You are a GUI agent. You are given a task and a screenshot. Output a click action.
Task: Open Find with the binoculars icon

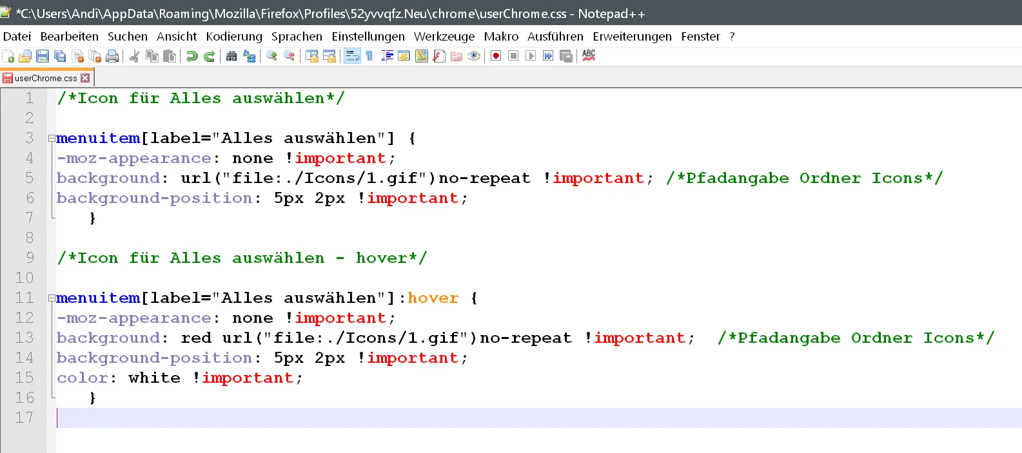[231, 57]
